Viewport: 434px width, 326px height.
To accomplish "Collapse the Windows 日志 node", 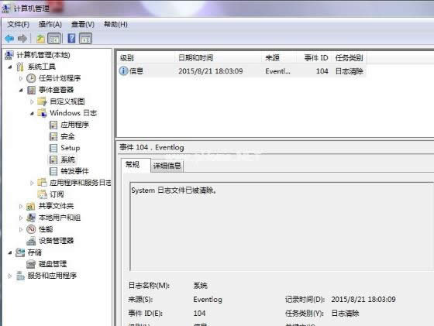I will [x=32, y=113].
